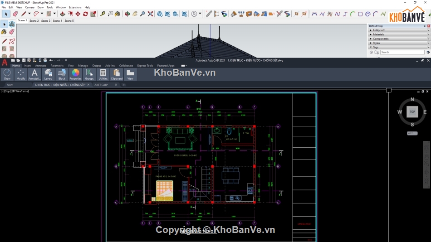Viewport: 431px width, 242px height.
Task: Open the AutoCAD Clipboard panel
Action: click(x=117, y=74)
